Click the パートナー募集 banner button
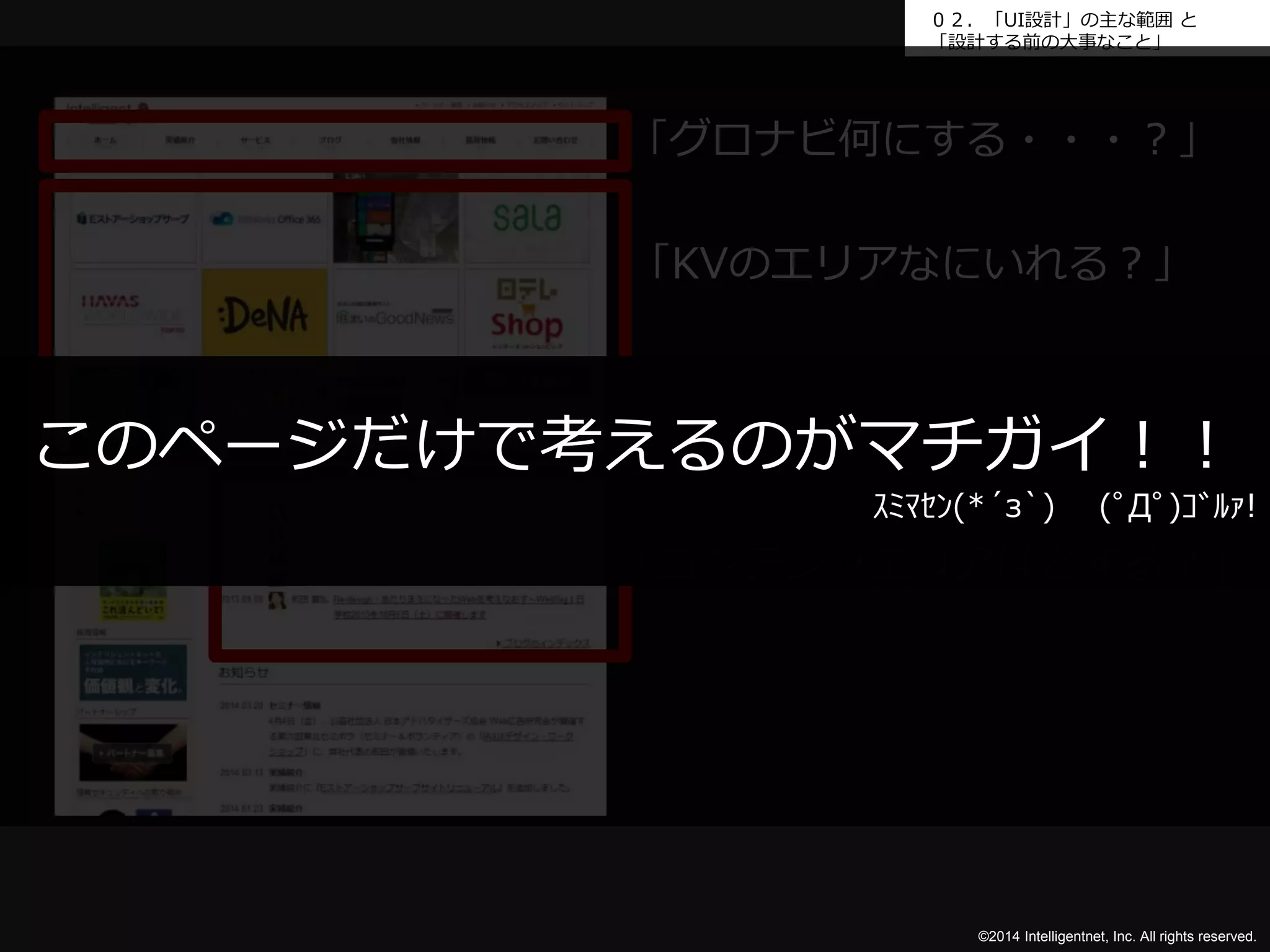The height and width of the screenshot is (952, 1270). (133, 752)
